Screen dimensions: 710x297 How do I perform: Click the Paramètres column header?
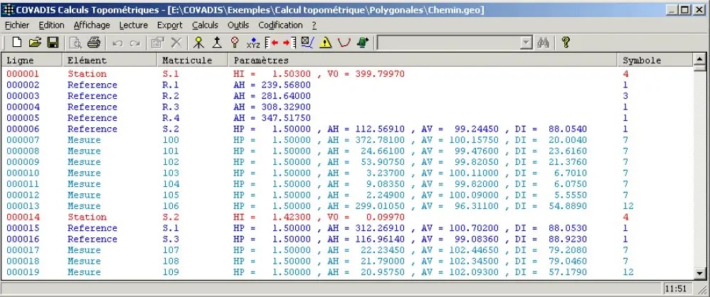click(x=423, y=60)
